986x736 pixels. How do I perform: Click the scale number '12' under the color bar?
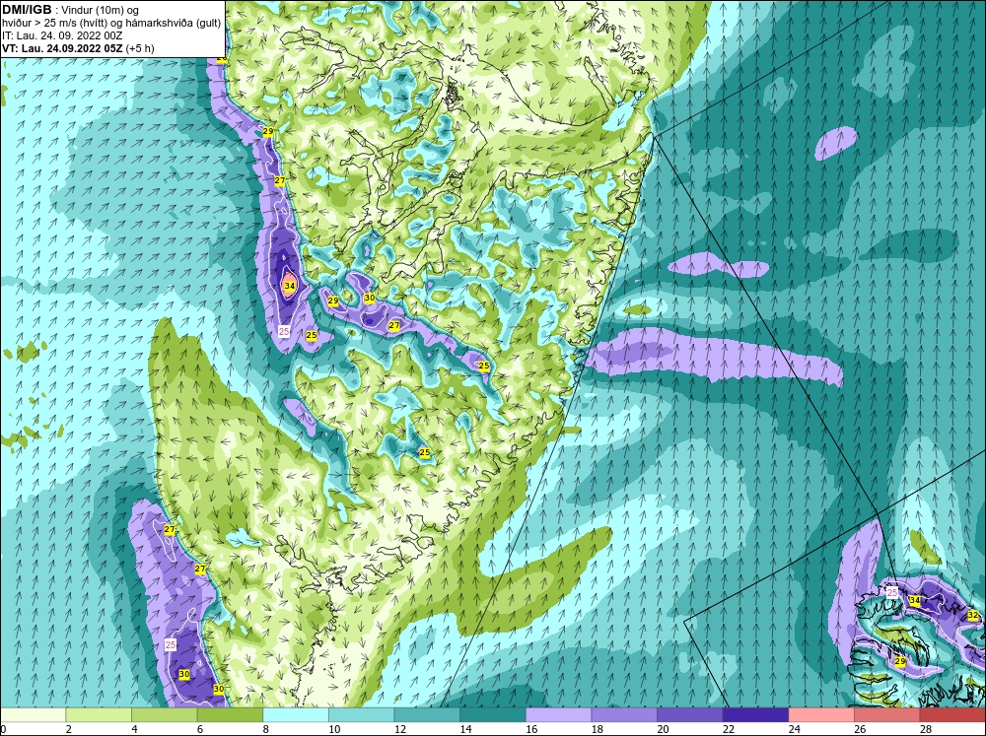(399, 729)
